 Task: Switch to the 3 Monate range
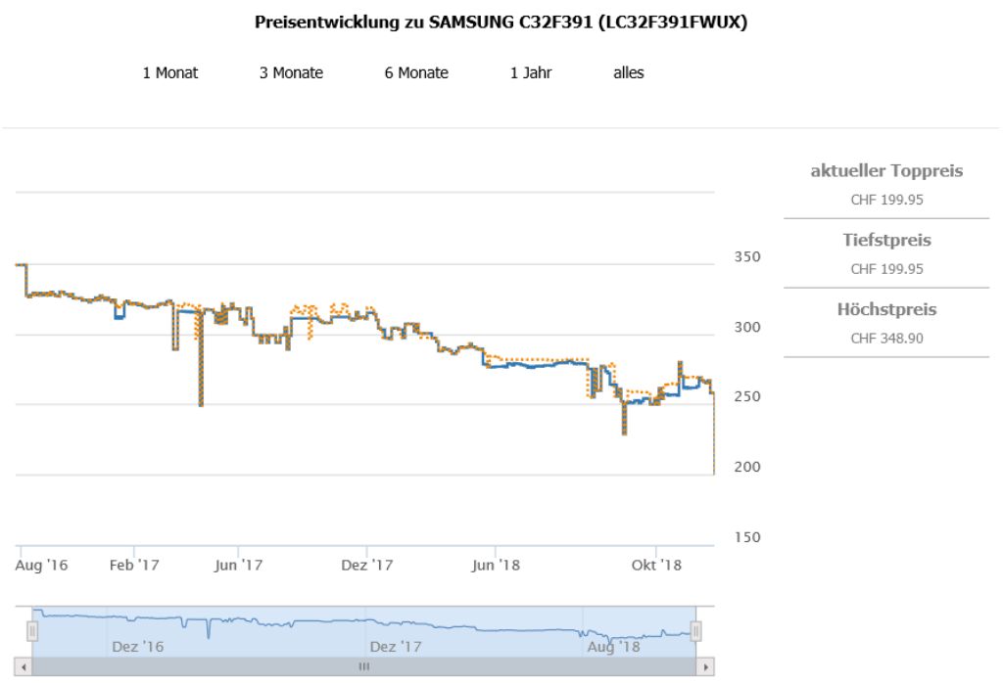click(x=291, y=72)
